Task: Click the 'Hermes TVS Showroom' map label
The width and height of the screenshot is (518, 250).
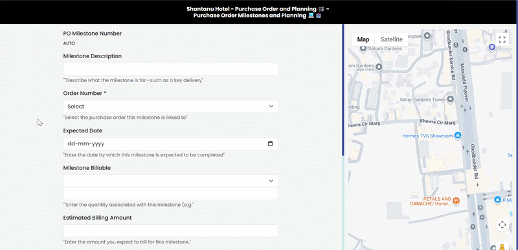Action: 427,136
